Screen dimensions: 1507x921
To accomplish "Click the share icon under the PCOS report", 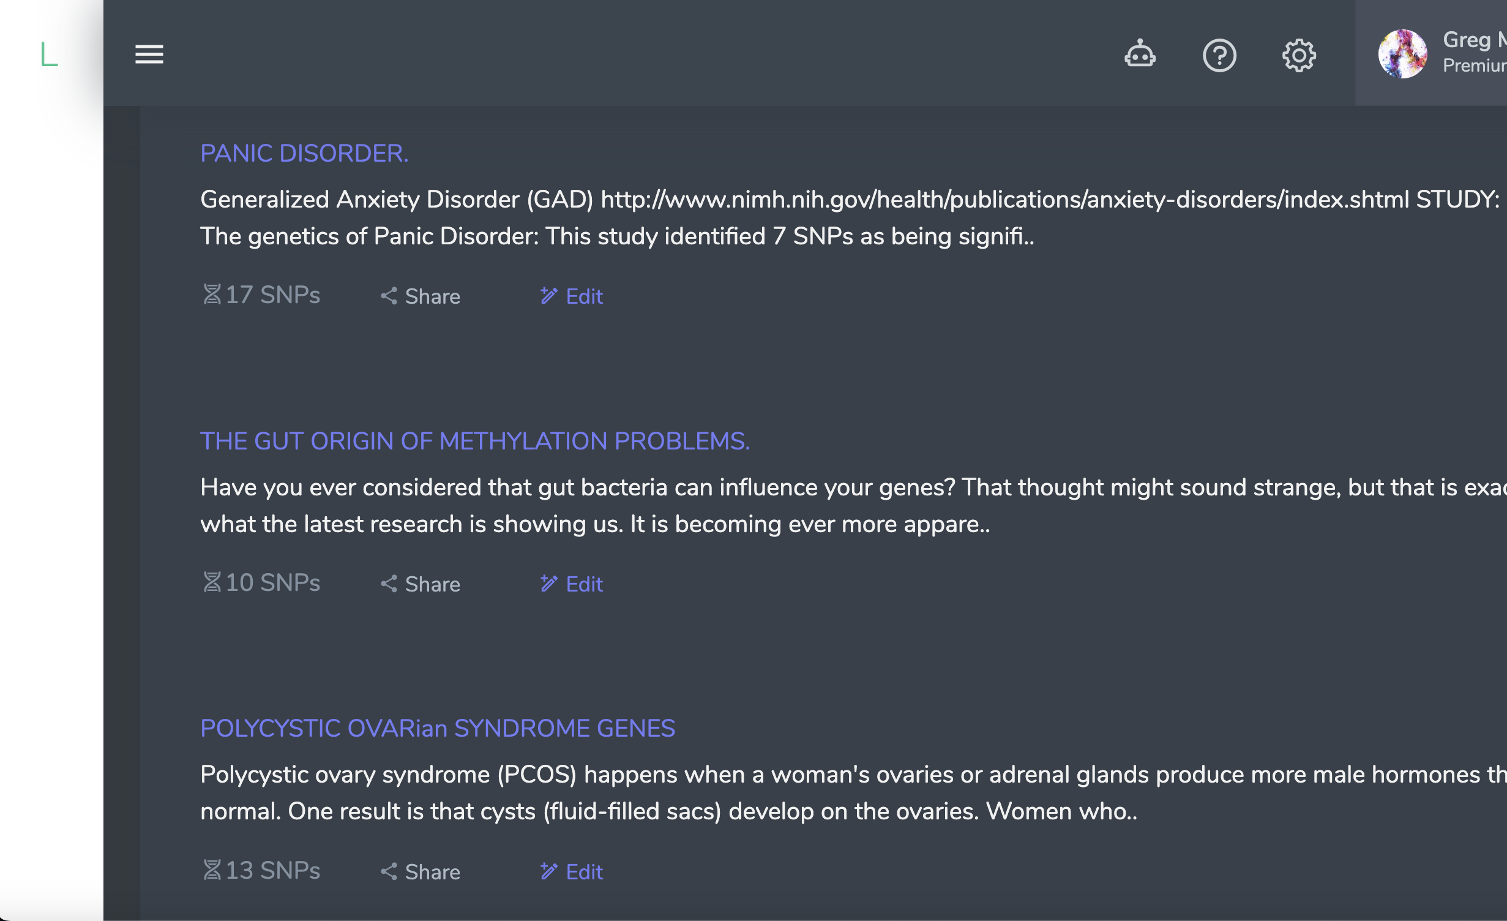I will point(390,871).
